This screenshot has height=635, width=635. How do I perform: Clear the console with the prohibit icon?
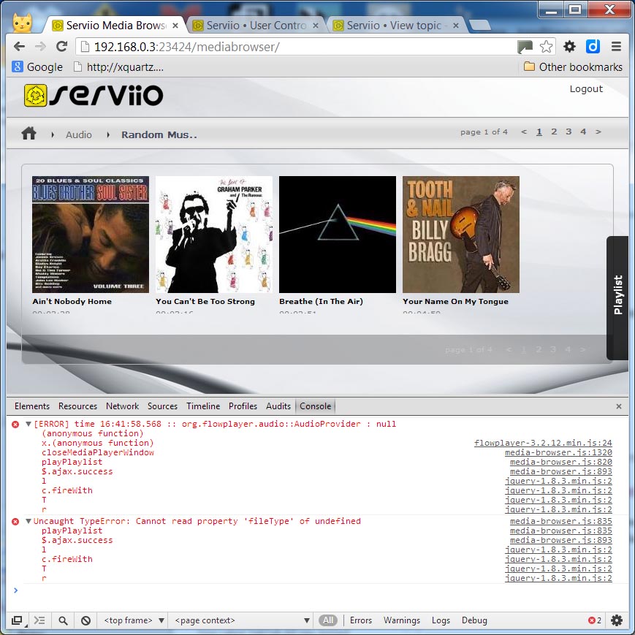pos(85,620)
